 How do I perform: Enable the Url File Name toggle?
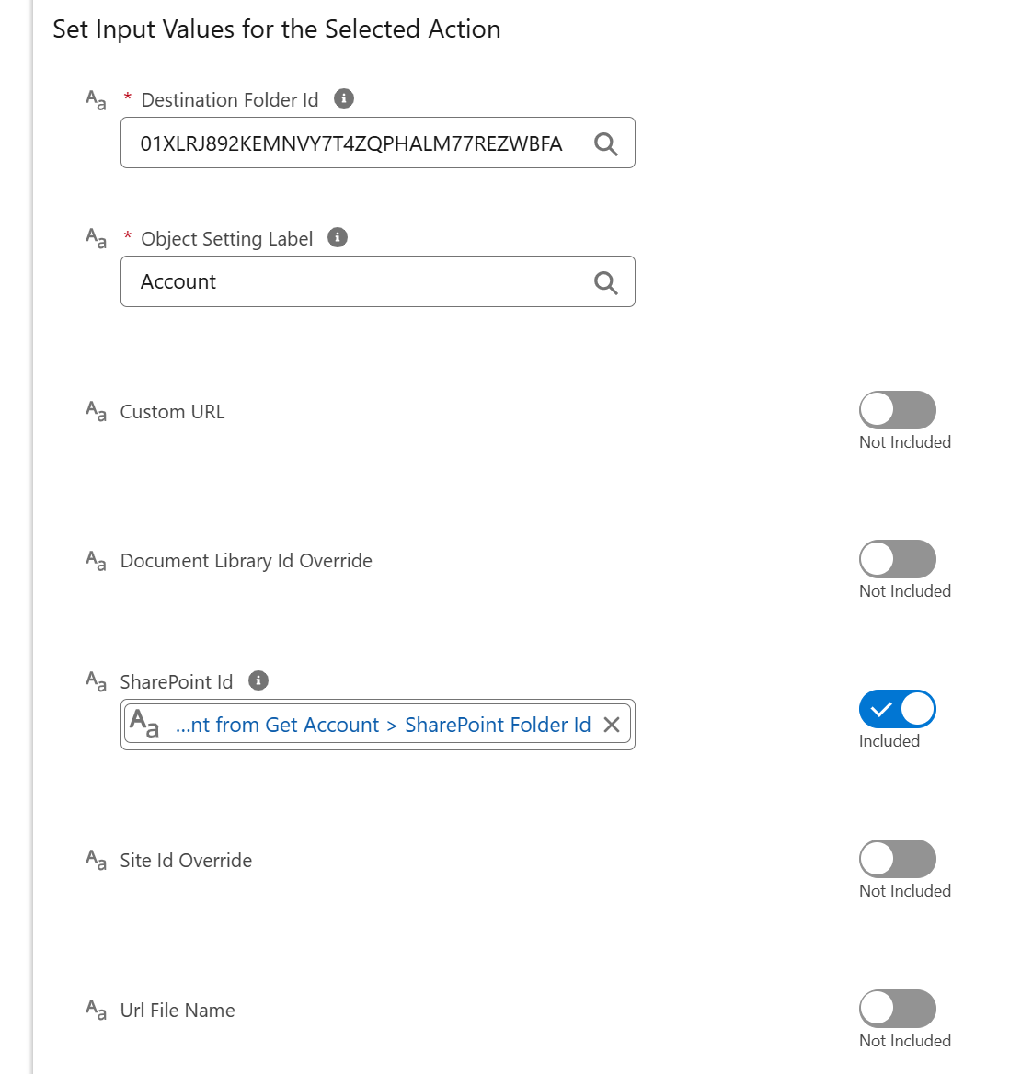pyautogui.click(x=898, y=1008)
